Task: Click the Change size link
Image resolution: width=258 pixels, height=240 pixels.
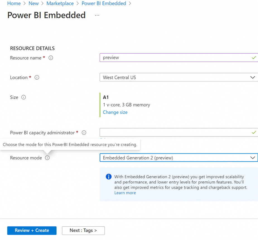Action: (115, 112)
